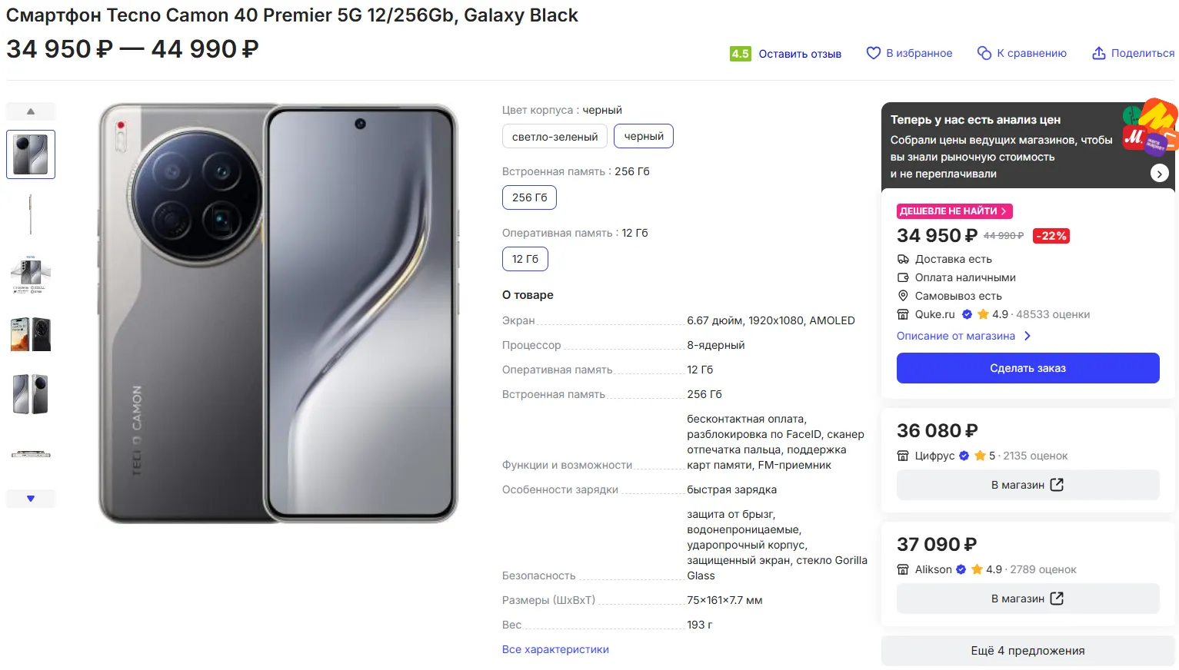This screenshot has width=1179, height=670.
Task: Click the green 4.5 rating badge
Action: (x=740, y=54)
